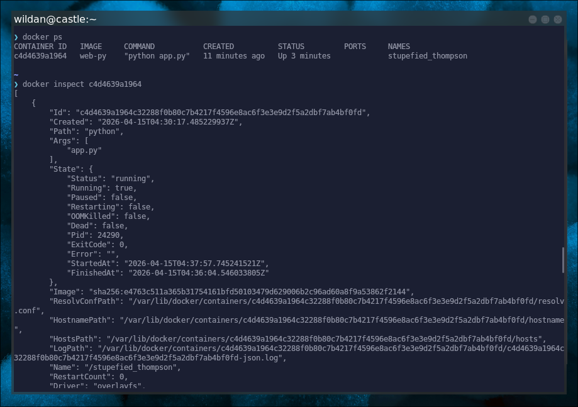This screenshot has height=407, width=578.
Task: Click the STATUS column header
Action: point(291,47)
